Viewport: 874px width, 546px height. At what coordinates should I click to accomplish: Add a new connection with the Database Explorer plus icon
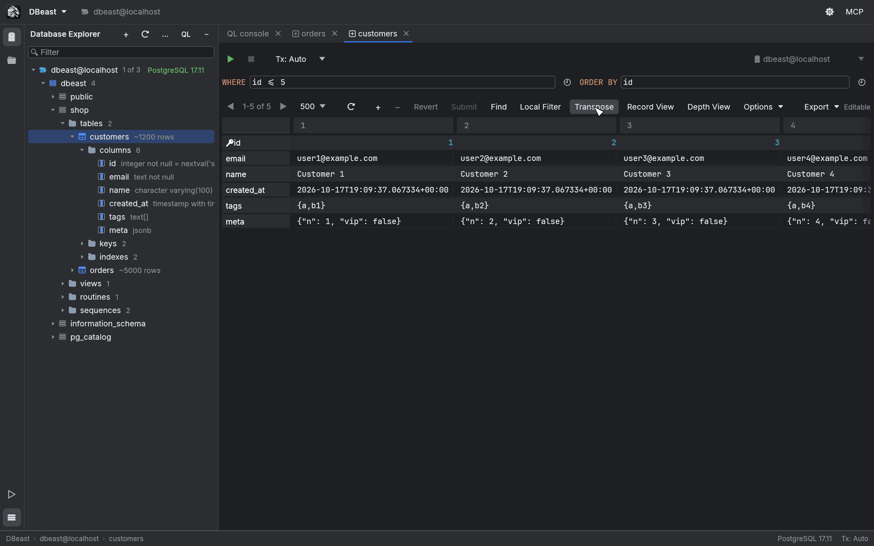126,35
